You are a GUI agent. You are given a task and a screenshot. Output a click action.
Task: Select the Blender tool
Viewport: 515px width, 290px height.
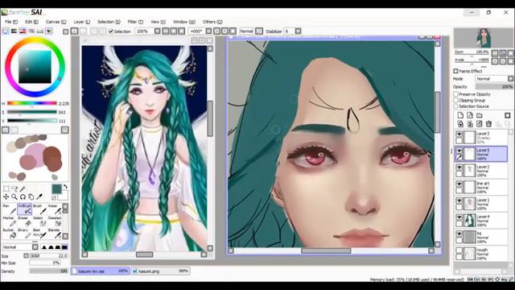(55, 233)
